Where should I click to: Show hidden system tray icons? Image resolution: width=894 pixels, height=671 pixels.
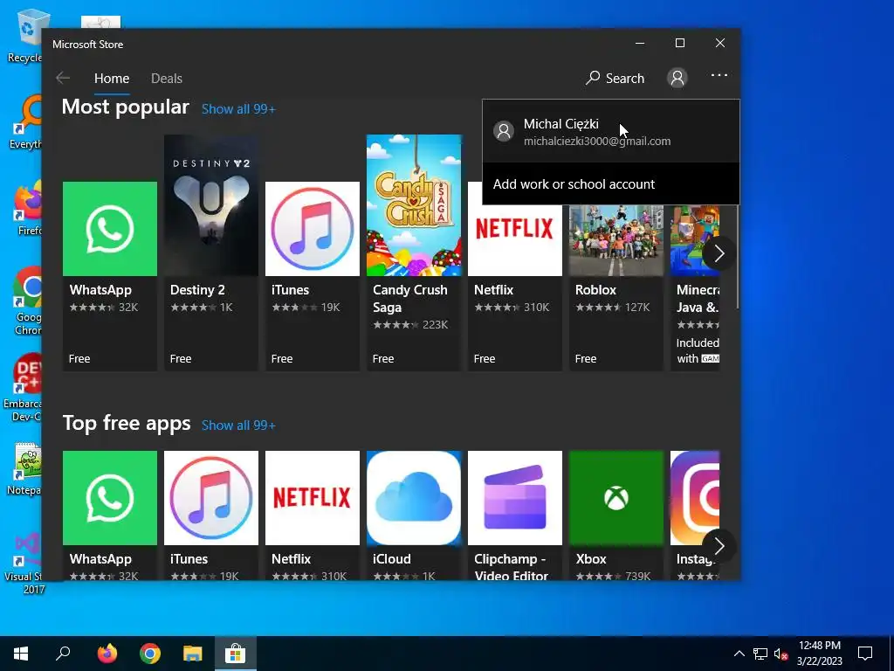coord(739,654)
